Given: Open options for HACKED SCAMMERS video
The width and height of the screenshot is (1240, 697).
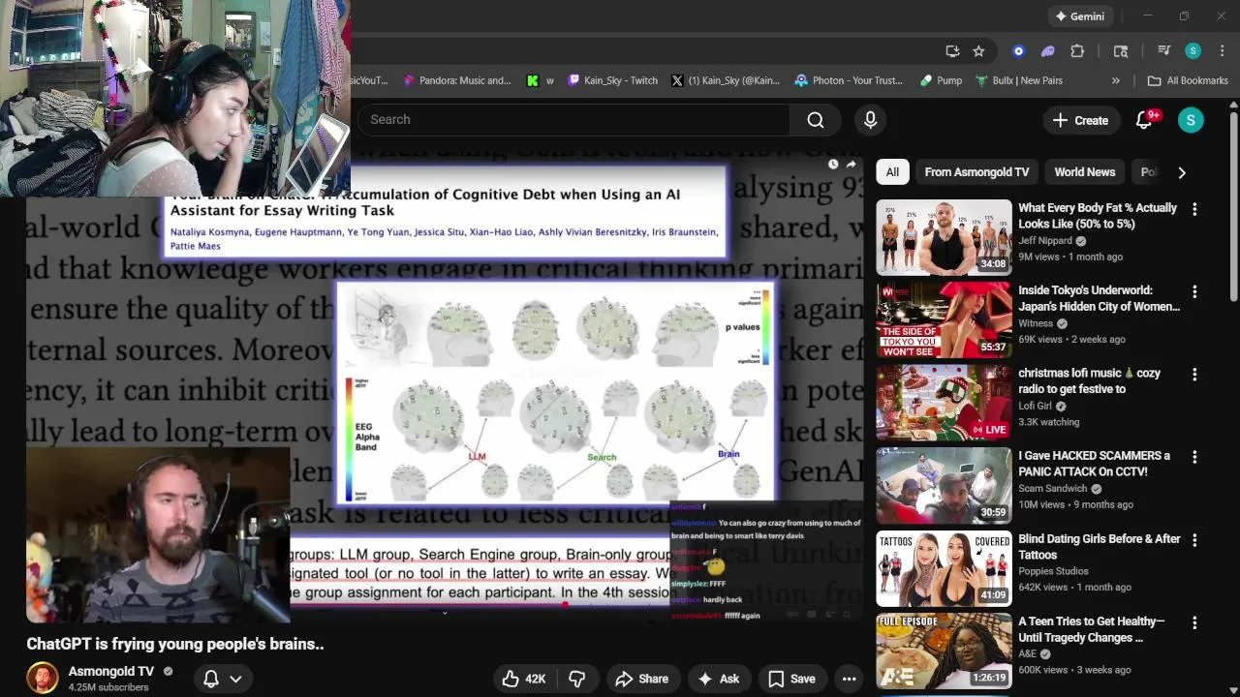Looking at the screenshot, I should point(1194,457).
